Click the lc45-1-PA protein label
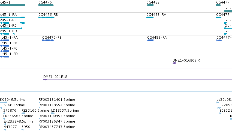The image size is (232, 131). (x=9, y=38)
